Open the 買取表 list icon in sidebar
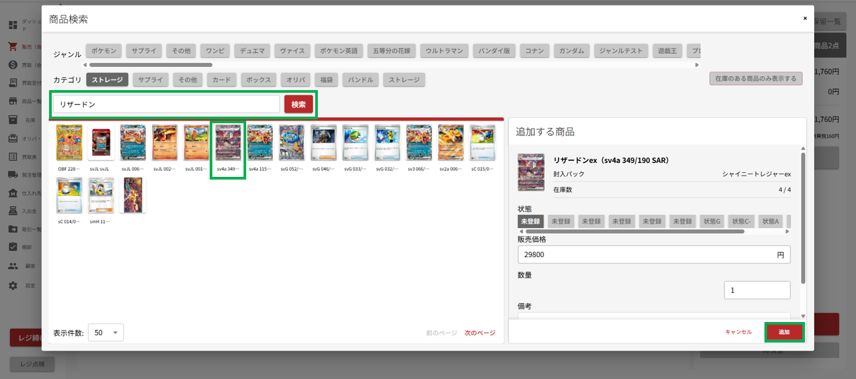Screen dimensions: 856x379 (x=13, y=157)
